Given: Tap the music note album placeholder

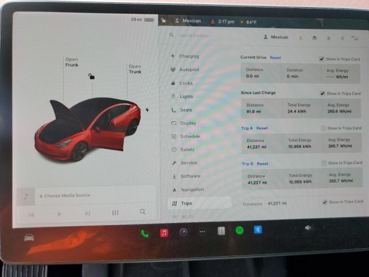Looking at the screenshot, I should pyautogui.click(x=26, y=196).
